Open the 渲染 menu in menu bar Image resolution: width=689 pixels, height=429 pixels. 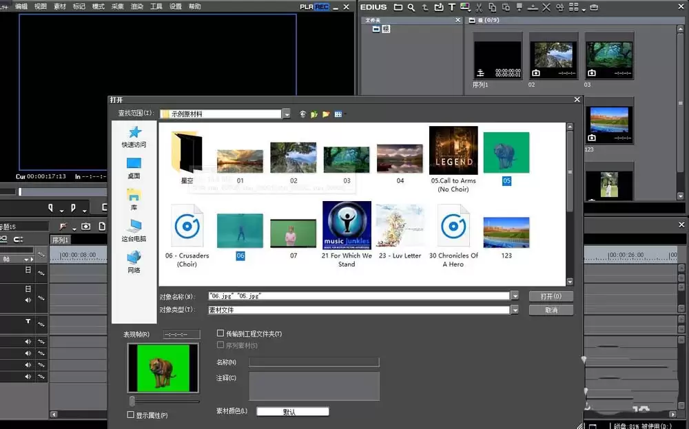point(136,6)
